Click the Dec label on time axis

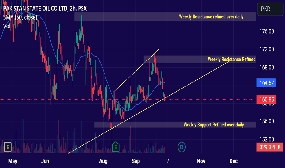(234, 161)
